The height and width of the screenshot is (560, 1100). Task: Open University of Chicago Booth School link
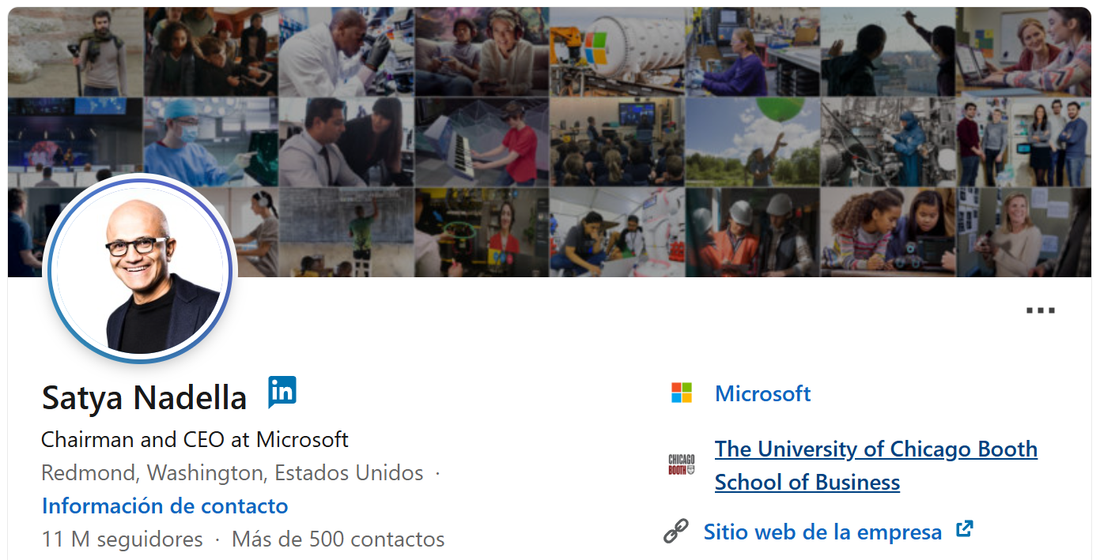875,465
